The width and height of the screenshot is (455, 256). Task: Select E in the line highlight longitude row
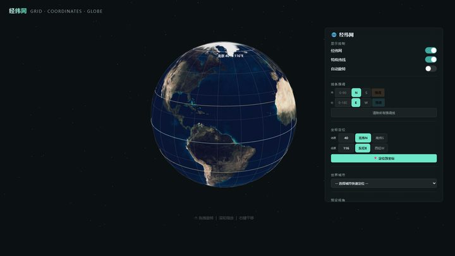point(356,102)
